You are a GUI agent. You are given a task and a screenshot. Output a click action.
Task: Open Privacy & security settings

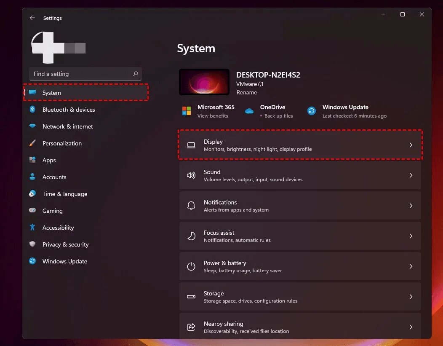[x=86, y=244]
